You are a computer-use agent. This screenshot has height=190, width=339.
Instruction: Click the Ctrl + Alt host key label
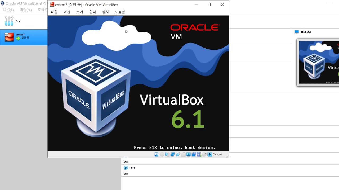pyautogui.click(x=217, y=154)
